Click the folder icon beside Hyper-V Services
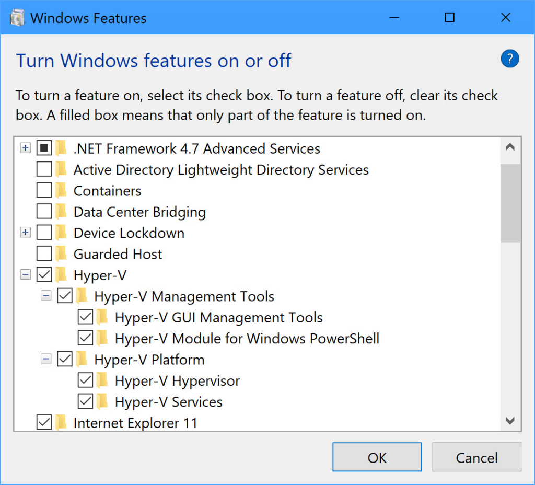 (103, 401)
